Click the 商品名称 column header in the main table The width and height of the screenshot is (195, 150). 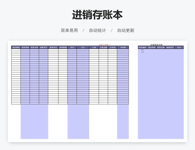(34, 47)
